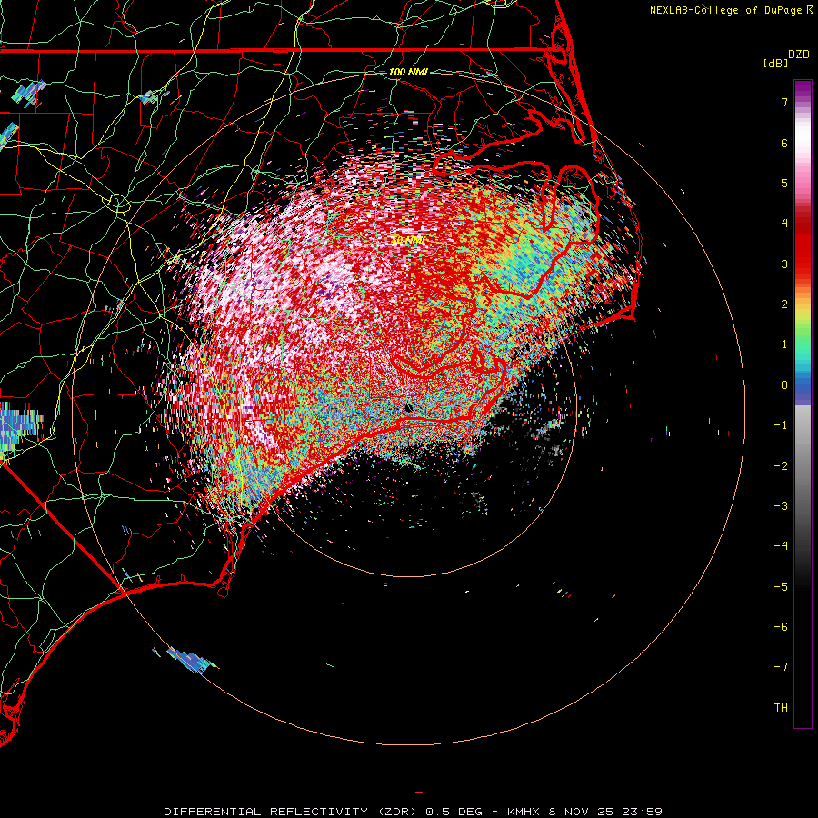The width and height of the screenshot is (818, 818).
Task: Click the TH legend label
Action: coord(781,708)
